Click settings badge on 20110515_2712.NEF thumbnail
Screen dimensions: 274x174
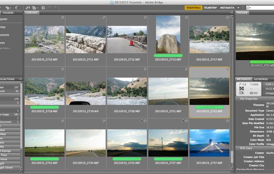145,17
